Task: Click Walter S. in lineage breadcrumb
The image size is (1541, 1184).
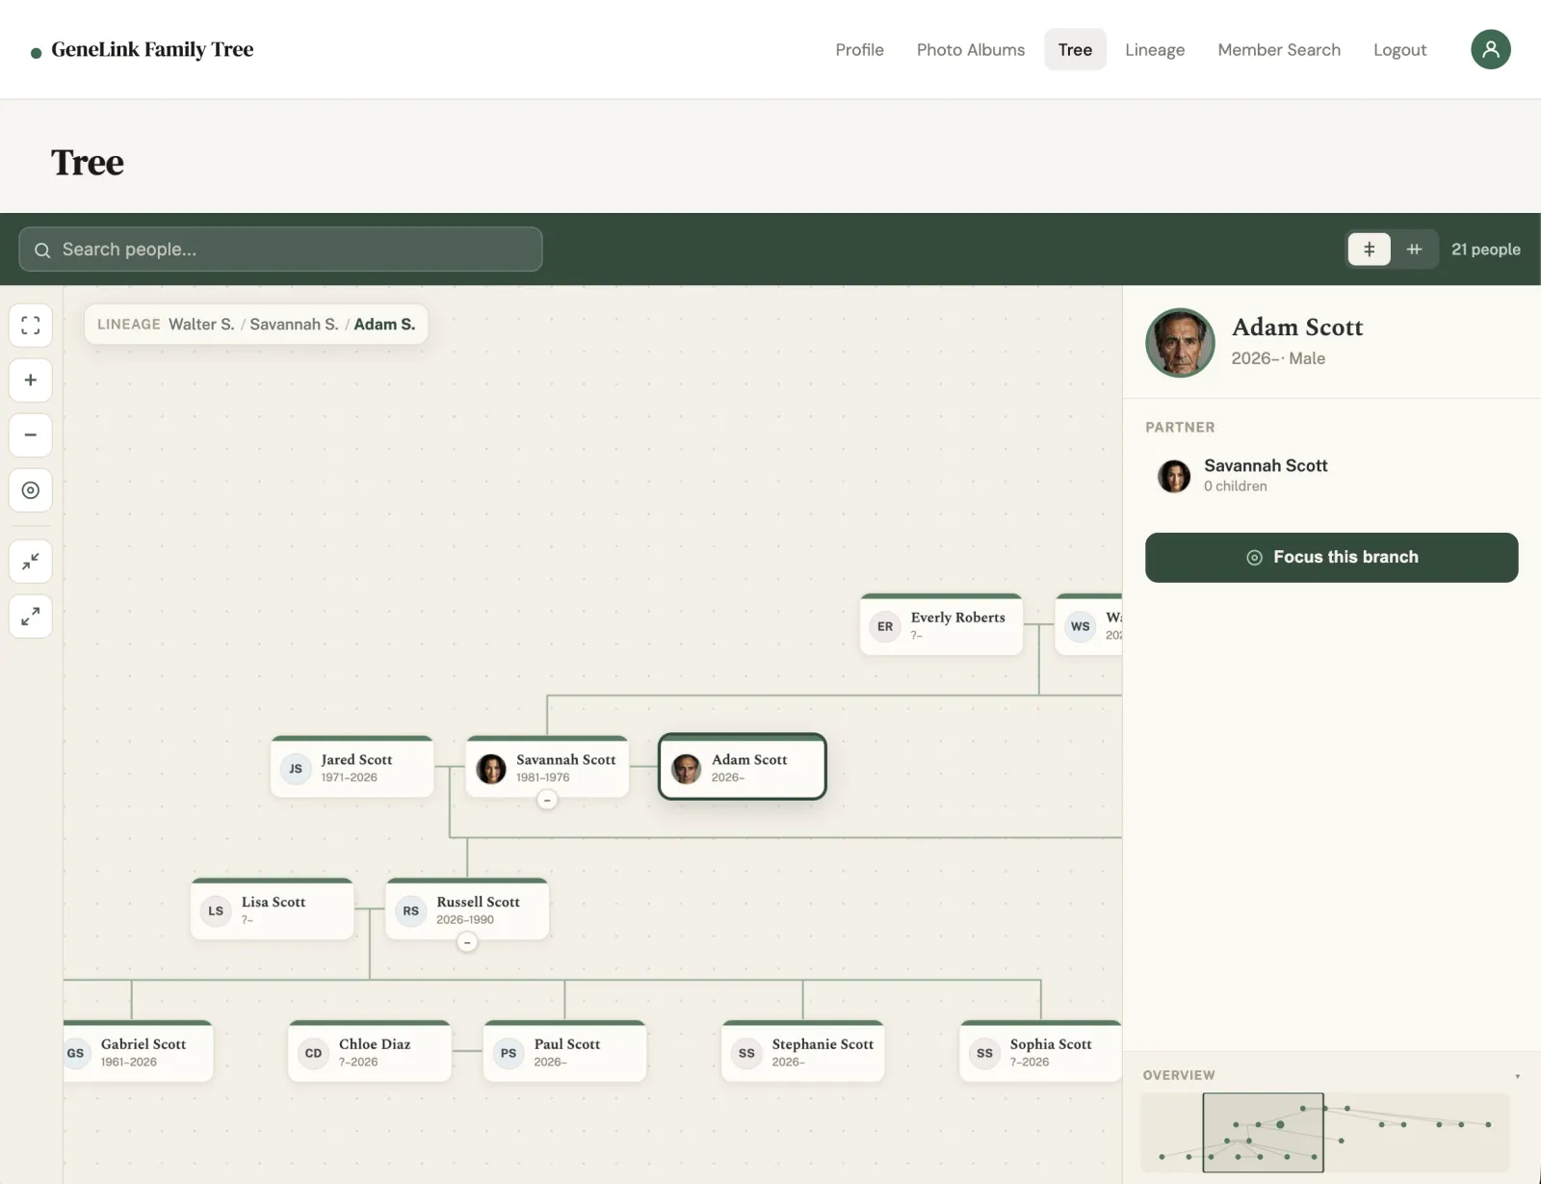Action: point(201,325)
